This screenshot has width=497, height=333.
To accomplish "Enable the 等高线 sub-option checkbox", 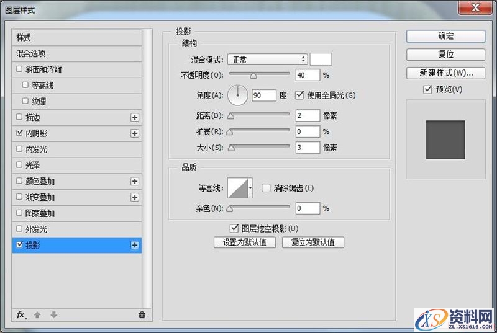I will coord(25,85).
